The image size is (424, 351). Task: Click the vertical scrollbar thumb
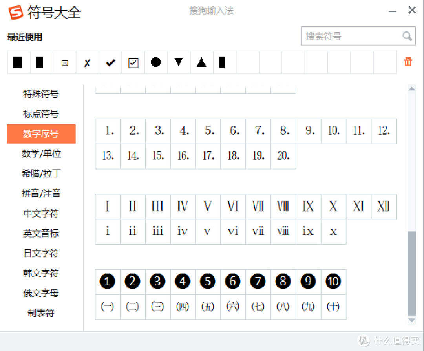[x=411, y=273]
